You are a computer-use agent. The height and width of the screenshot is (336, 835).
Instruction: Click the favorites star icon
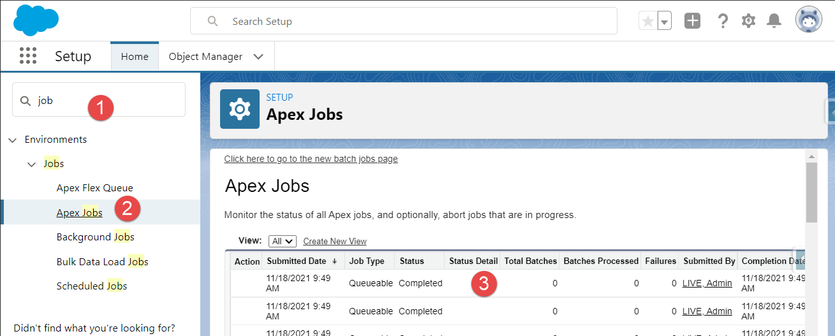648,21
